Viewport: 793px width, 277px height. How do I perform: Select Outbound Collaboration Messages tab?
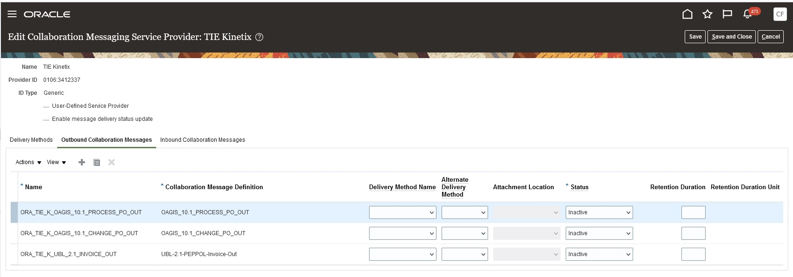pos(106,140)
